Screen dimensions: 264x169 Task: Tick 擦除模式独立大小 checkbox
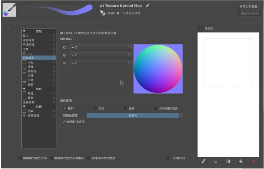pyautogui.click(x=20, y=158)
